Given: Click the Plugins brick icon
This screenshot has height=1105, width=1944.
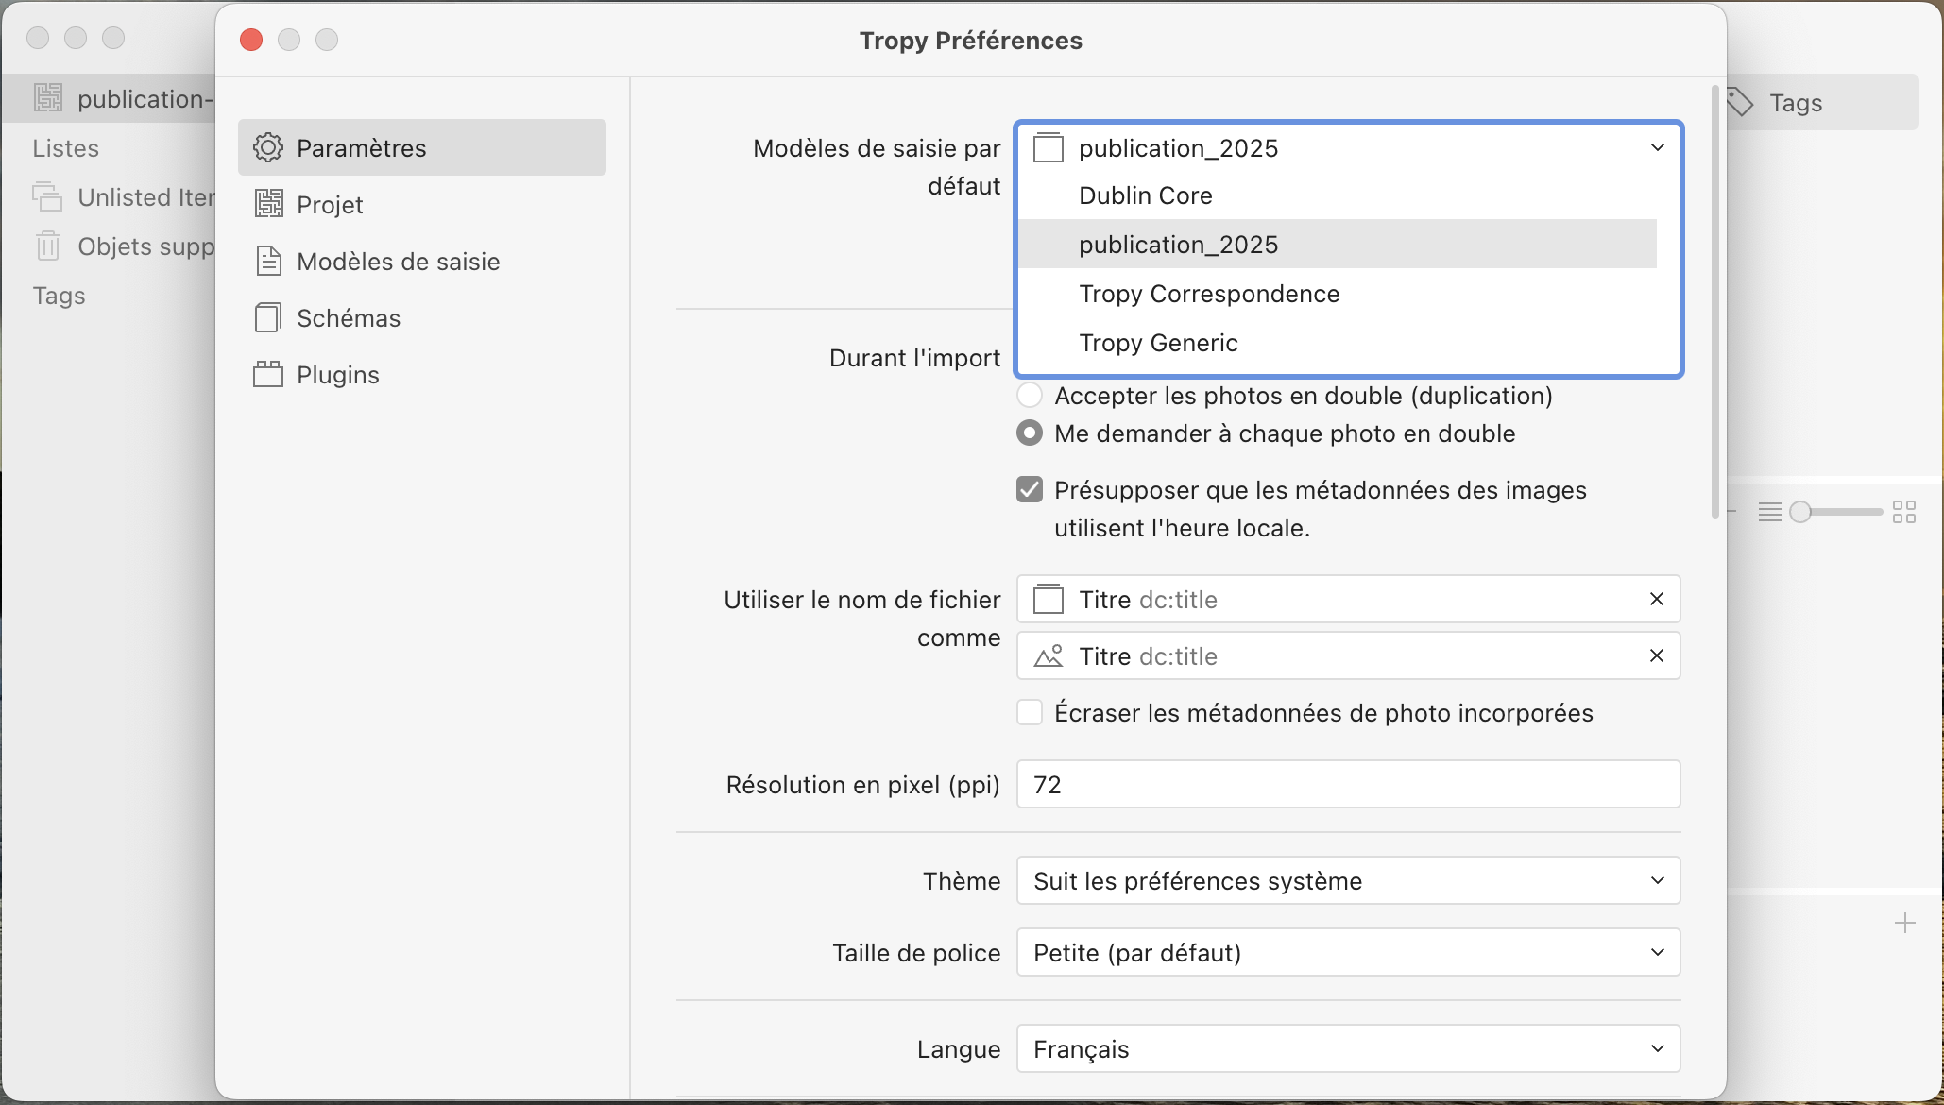Looking at the screenshot, I should pyautogui.click(x=268, y=374).
